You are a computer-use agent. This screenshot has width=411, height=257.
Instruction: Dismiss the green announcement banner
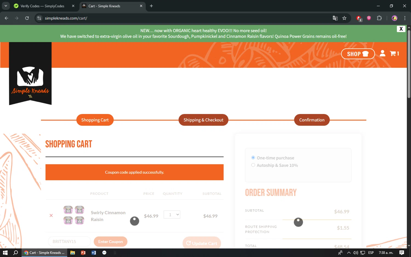pyautogui.click(x=401, y=29)
